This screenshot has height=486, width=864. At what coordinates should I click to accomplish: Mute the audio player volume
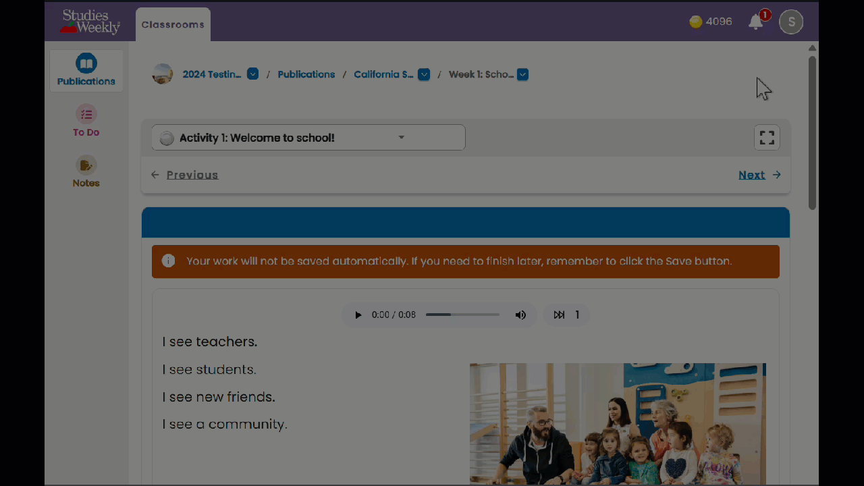tap(520, 315)
